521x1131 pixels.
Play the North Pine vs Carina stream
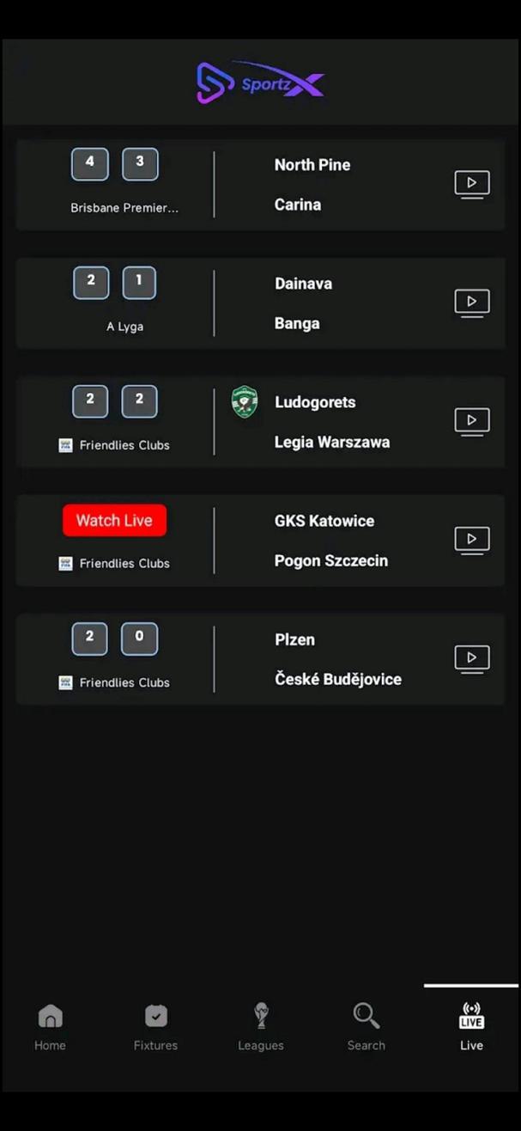point(471,184)
